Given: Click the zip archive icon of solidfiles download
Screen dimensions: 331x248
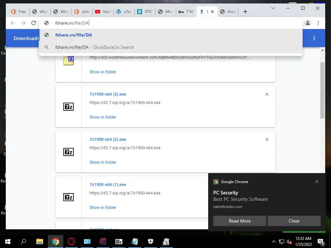Looking at the screenshot, I should 69,61.
